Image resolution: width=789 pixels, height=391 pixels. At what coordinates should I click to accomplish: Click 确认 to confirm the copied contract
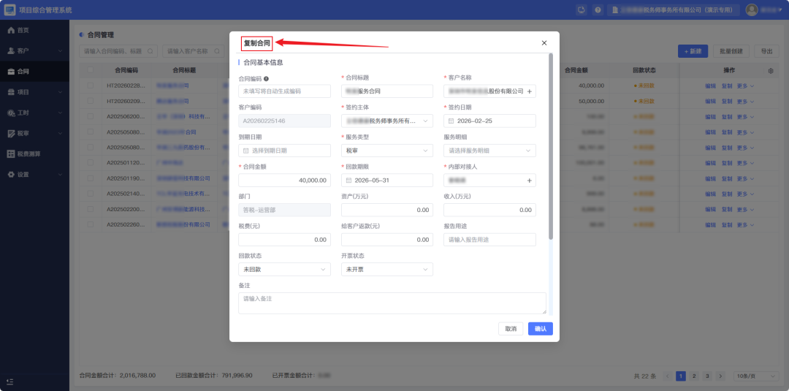click(x=541, y=329)
